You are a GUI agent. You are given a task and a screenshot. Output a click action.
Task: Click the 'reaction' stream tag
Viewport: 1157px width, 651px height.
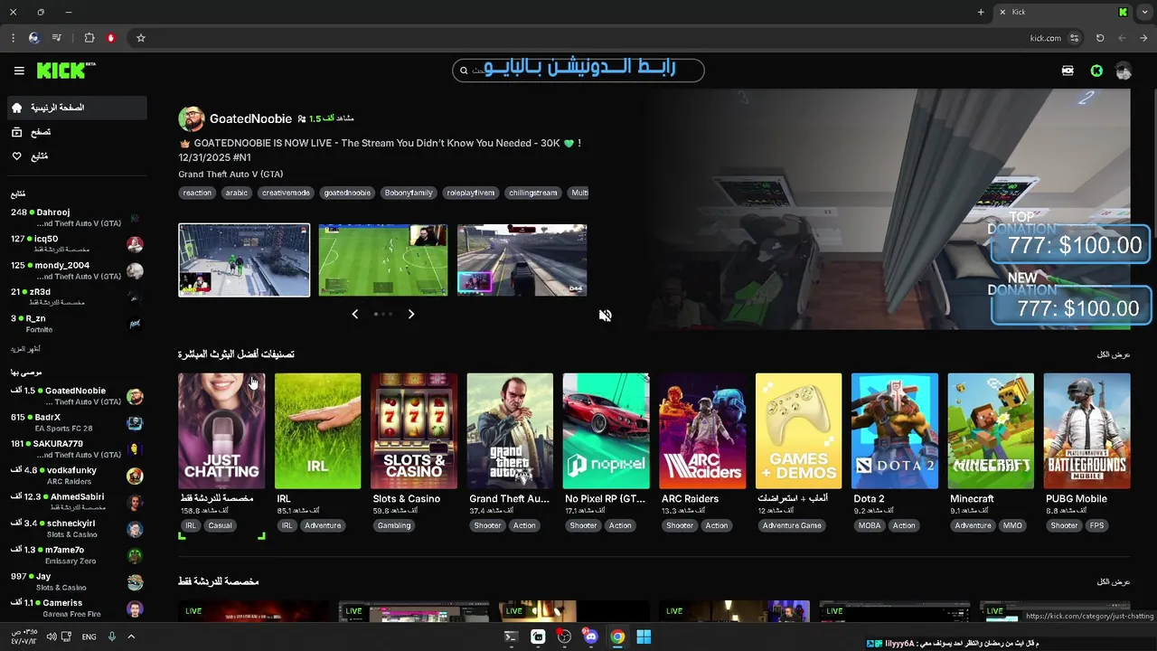(197, 193)
